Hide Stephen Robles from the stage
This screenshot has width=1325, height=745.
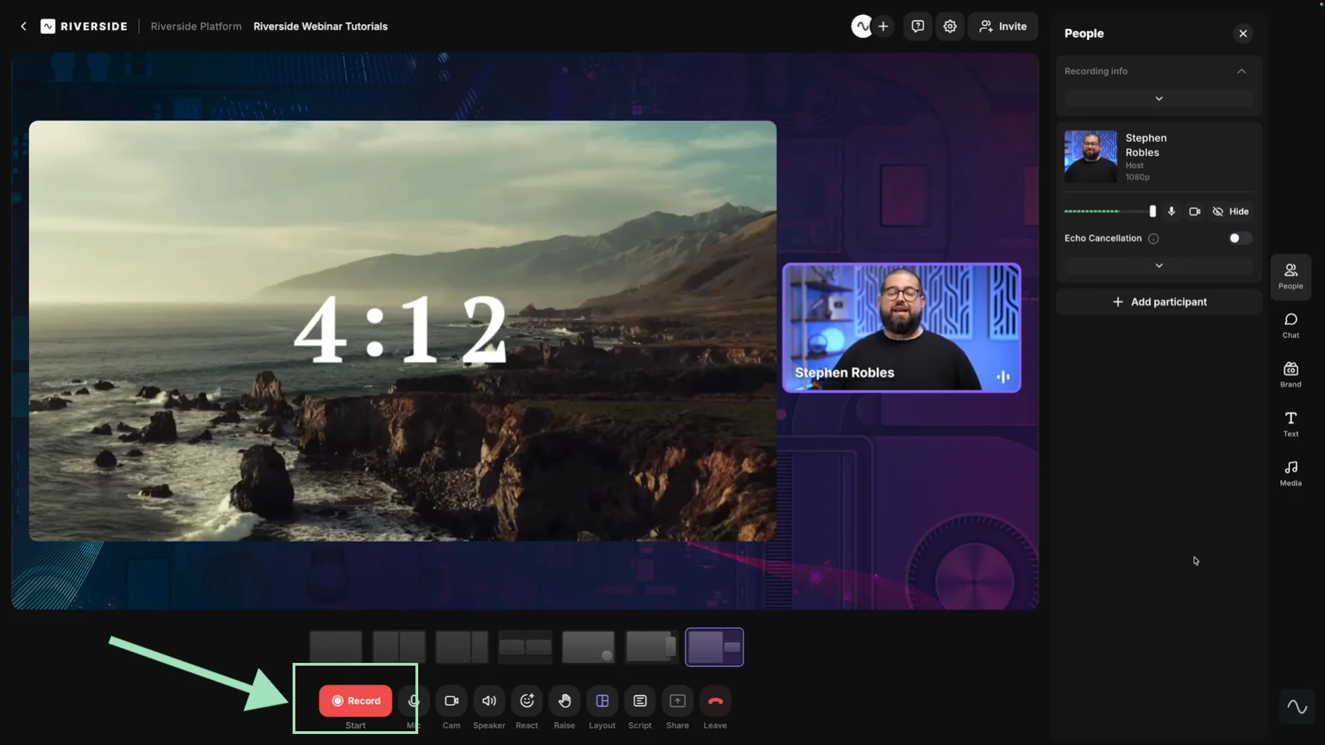pyautogui.click(x=1230, y=211)
